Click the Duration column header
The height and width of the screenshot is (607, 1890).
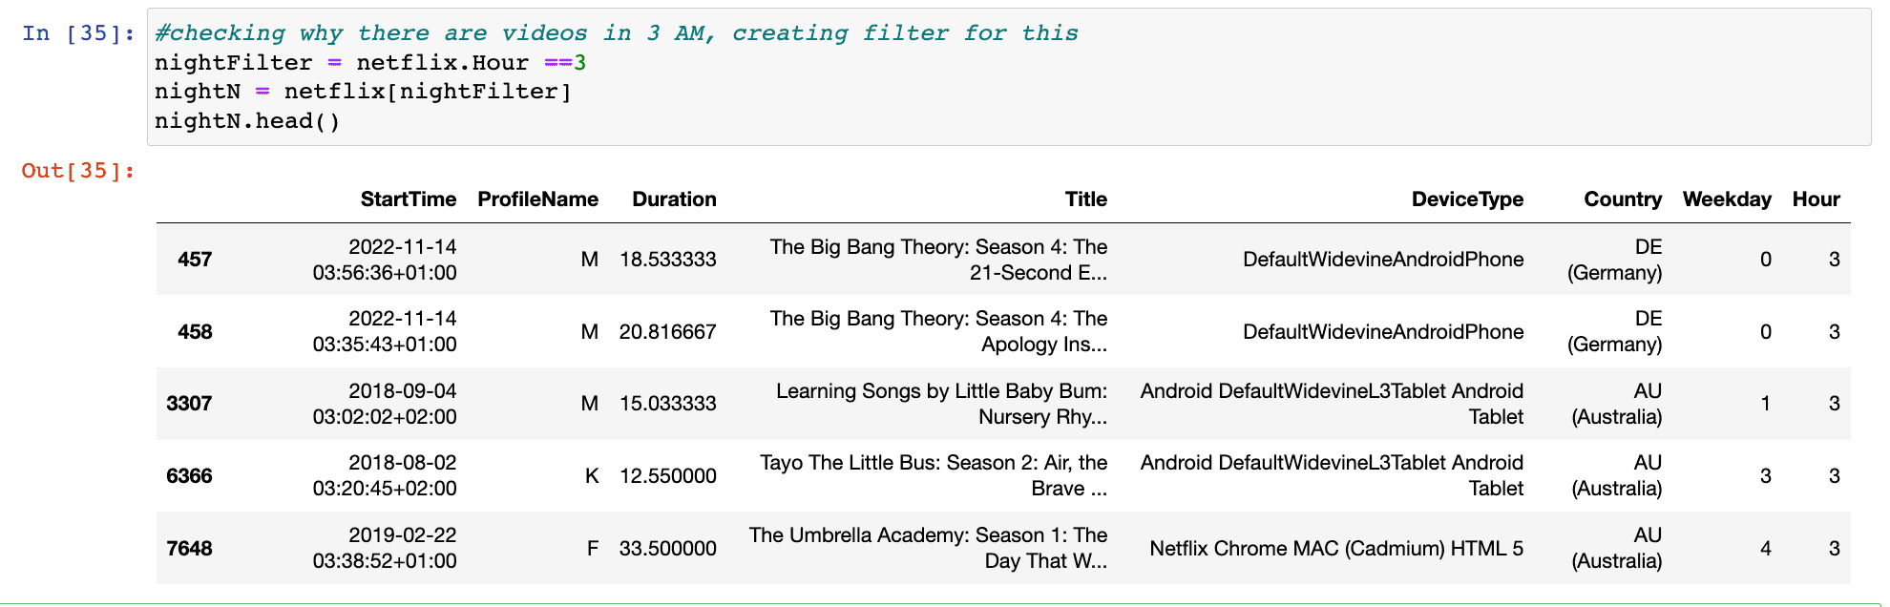[674, 199]
